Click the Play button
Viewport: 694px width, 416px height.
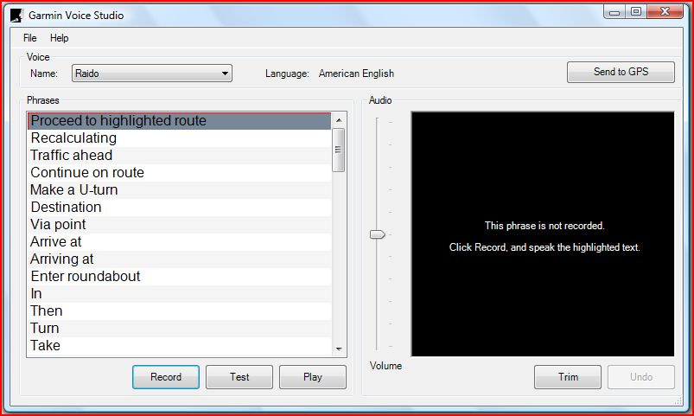click(313, 377)
